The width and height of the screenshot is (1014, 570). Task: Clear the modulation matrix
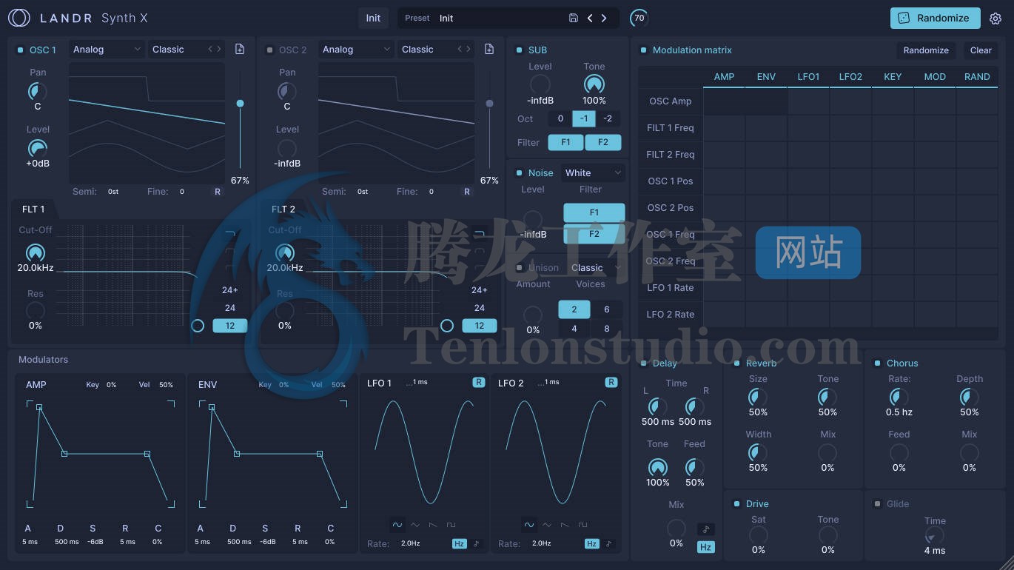tap(981, 50)
